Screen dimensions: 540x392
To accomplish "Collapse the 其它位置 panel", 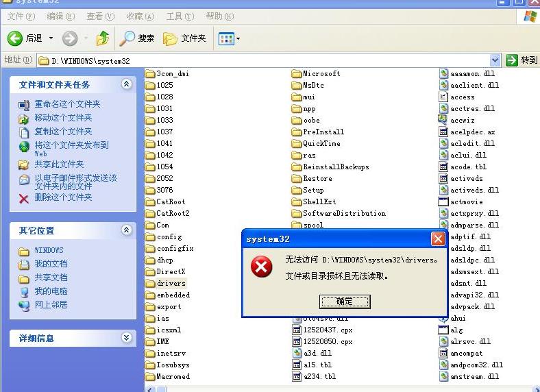I will [126, 230].
